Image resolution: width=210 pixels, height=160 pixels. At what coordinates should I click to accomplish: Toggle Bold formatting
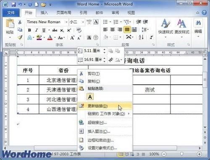29,30
